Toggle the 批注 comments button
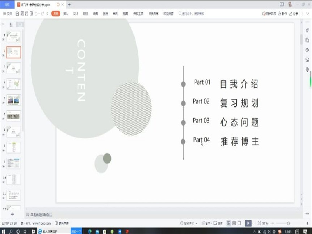 pos(218,223)
